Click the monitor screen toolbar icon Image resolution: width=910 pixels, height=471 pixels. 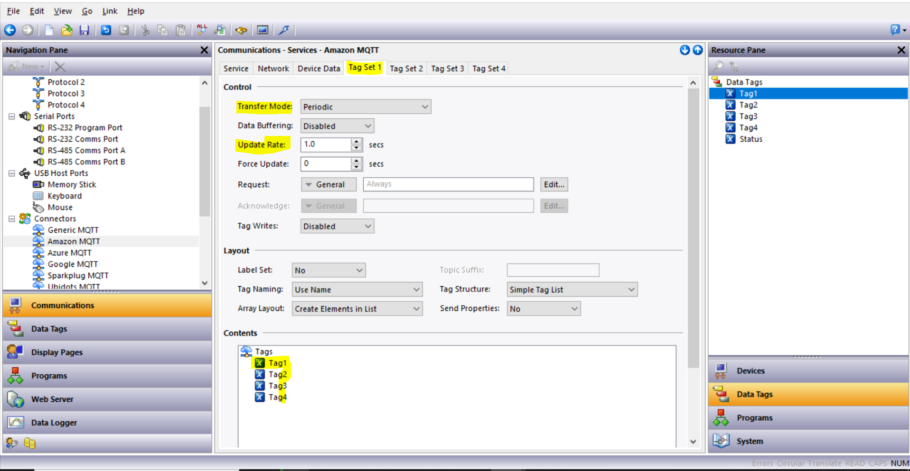[x=263, y=30]
